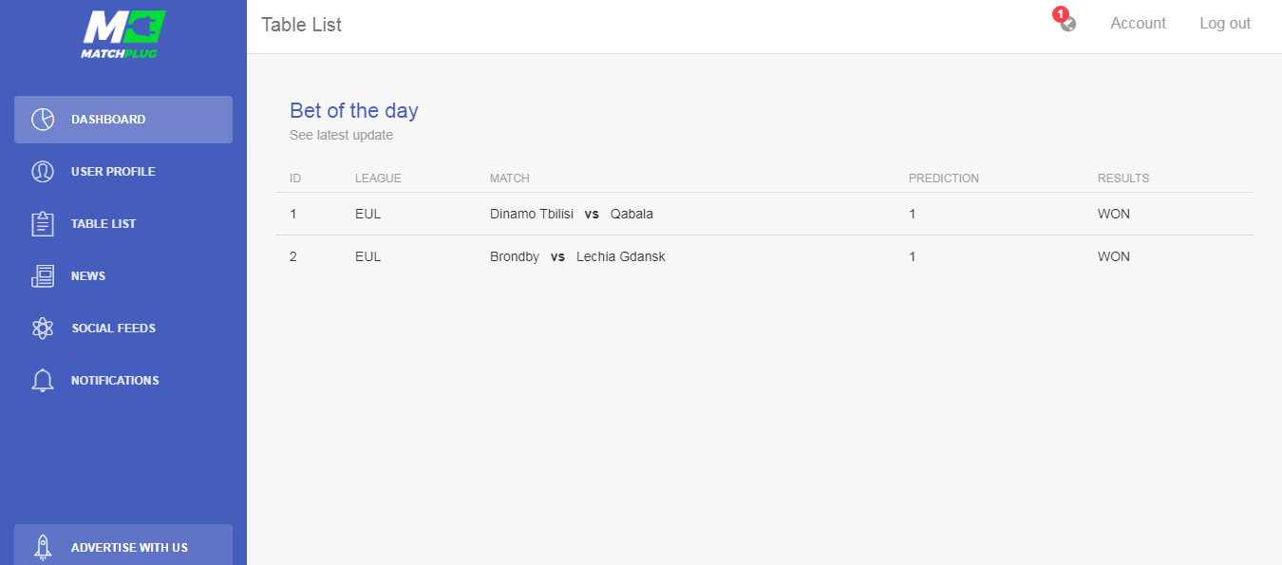Select the Brondby vs Lechia Gdansk row

pos(764,256)
